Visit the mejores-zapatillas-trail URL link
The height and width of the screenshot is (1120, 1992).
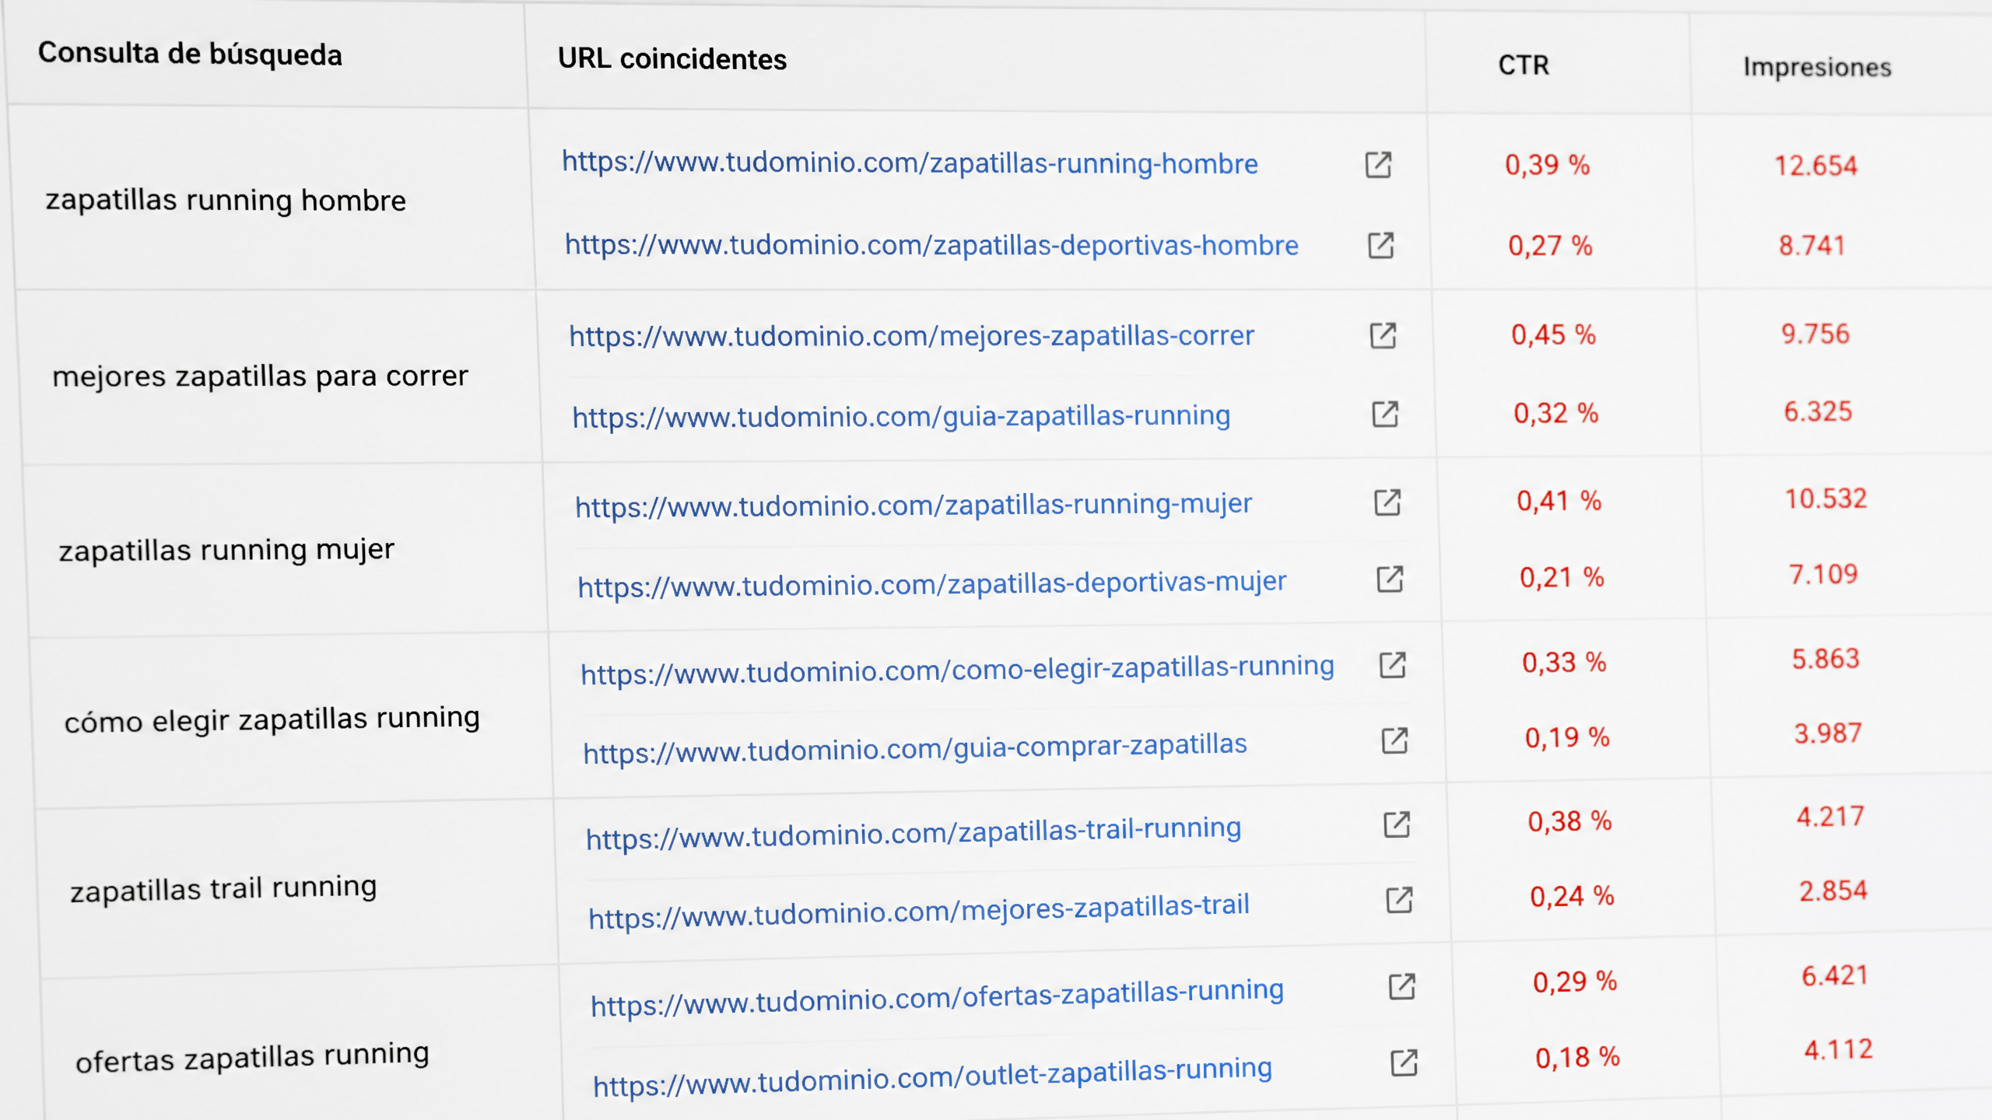[x=919, y=912]
